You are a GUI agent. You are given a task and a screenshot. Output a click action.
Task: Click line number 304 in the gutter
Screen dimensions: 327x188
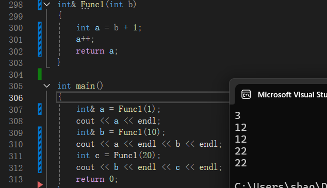pos(16,75)
